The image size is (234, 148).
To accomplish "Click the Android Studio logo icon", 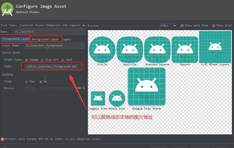I will click(x=7, y=9).
